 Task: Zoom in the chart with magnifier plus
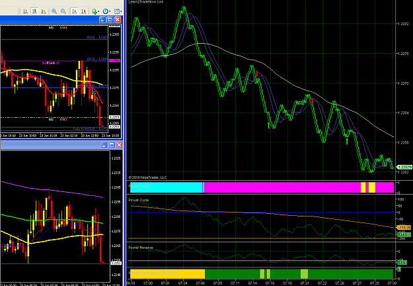coord(54,11)
